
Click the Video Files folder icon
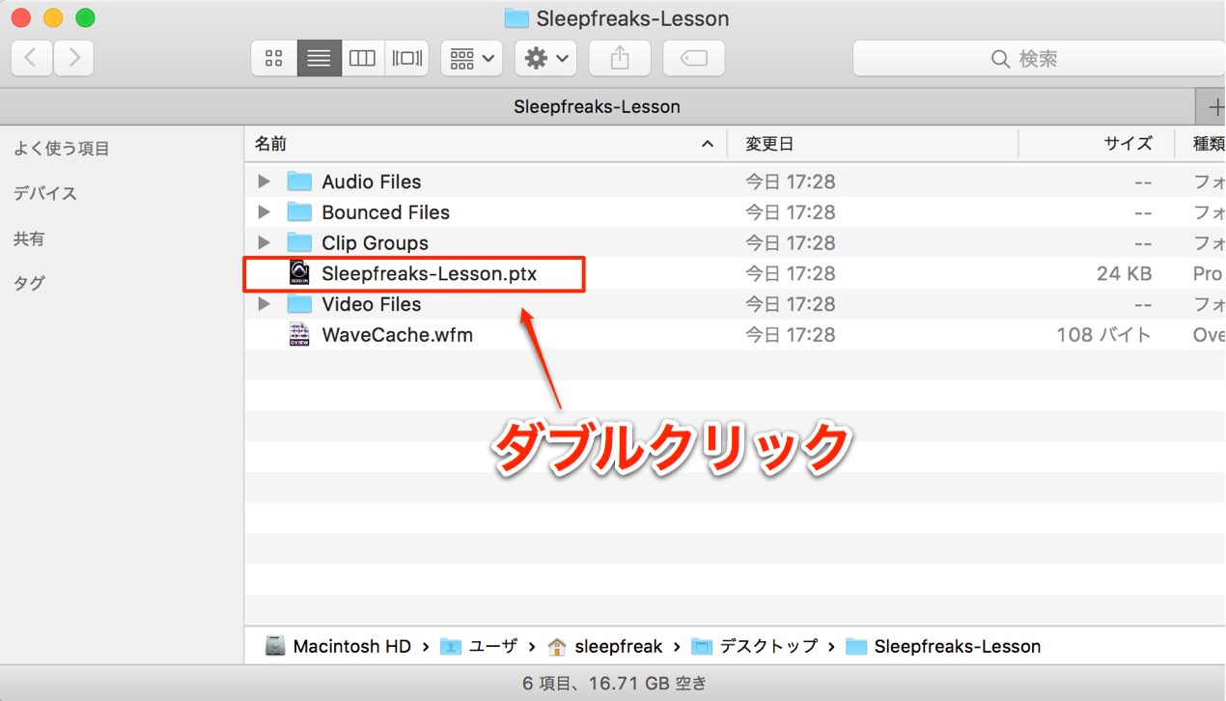[x=299, y=304]
